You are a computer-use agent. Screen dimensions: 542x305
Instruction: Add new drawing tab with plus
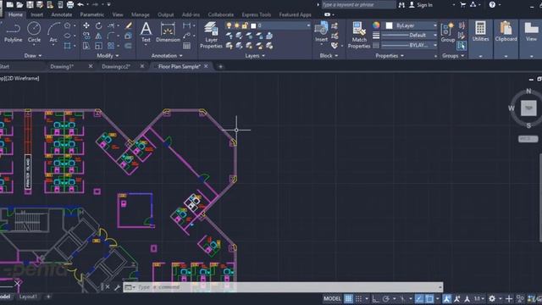220,66
